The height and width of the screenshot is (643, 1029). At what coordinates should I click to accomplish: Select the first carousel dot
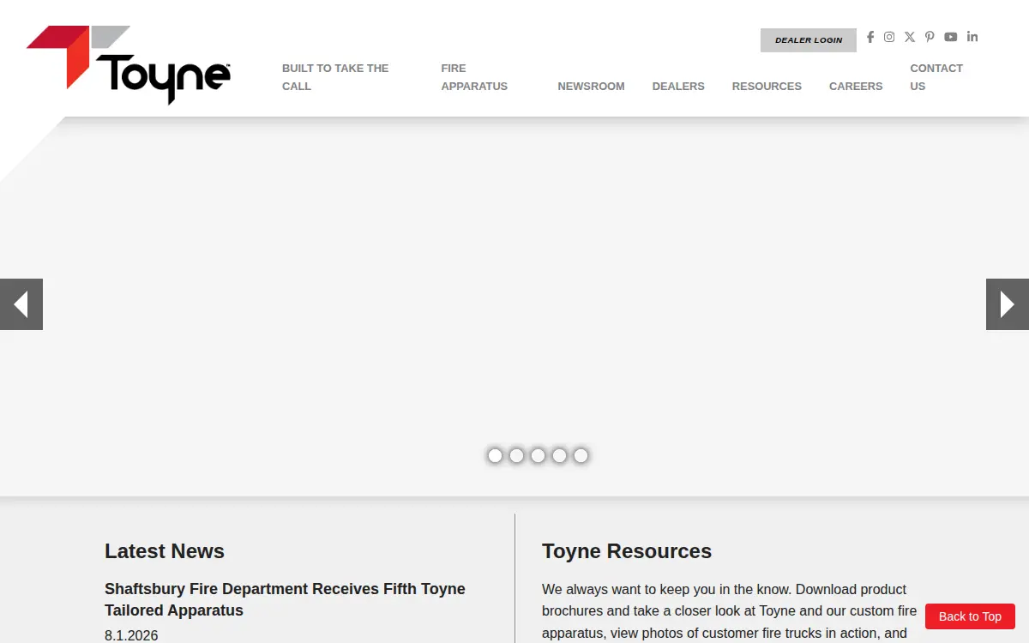tap(495, 455)
